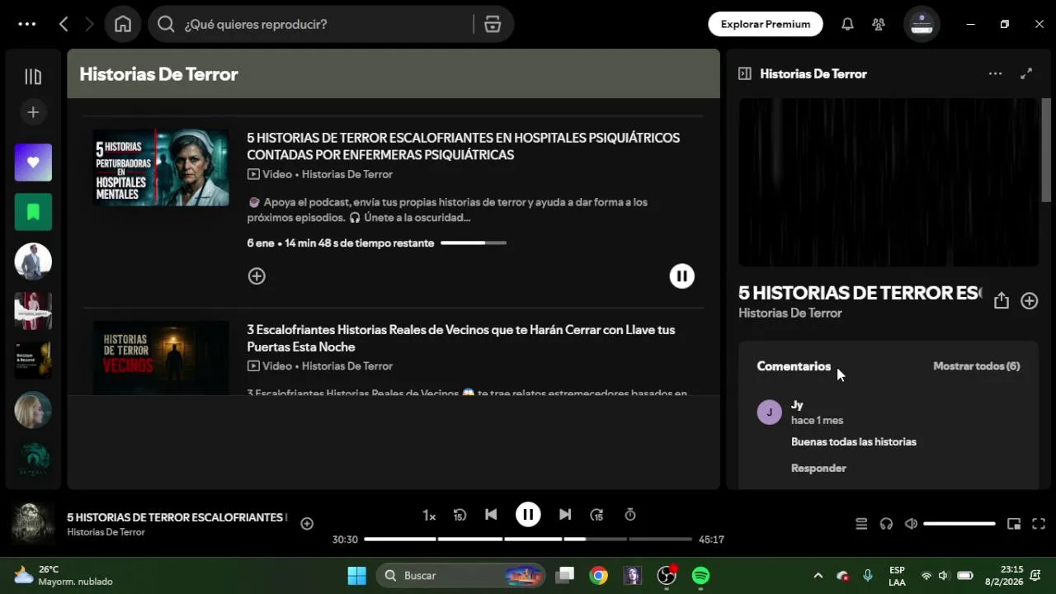Skip to next track
Screen dimensions: 1056x594
pyautogui.click(x=565, y=515)
